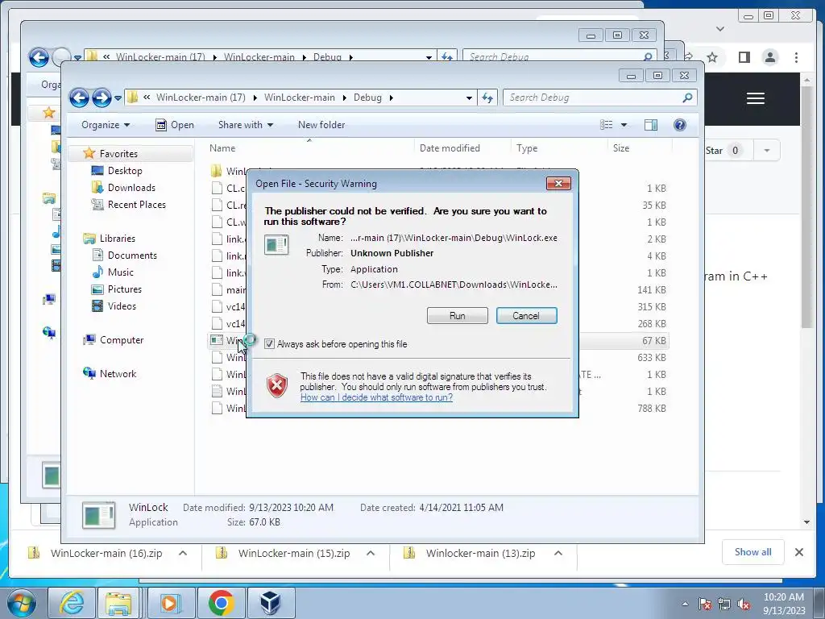Click the taskbar clock 10:20 AM
Screen dimensions: 825x619
click(784, 597)
